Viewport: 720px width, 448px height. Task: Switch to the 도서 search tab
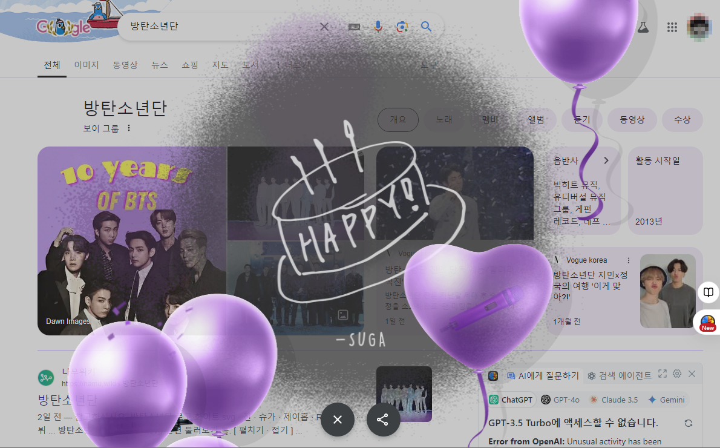point(250,65)
